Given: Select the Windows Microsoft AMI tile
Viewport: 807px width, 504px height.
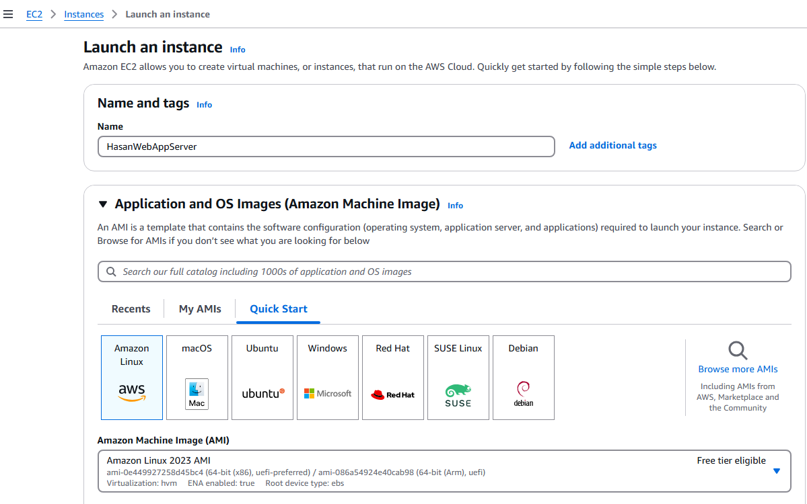Looking at the screenshot, I should pos(328,378).
